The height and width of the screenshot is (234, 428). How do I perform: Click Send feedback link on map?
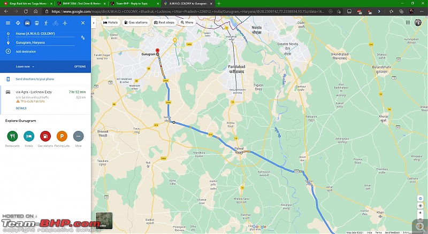pos(392,232)
